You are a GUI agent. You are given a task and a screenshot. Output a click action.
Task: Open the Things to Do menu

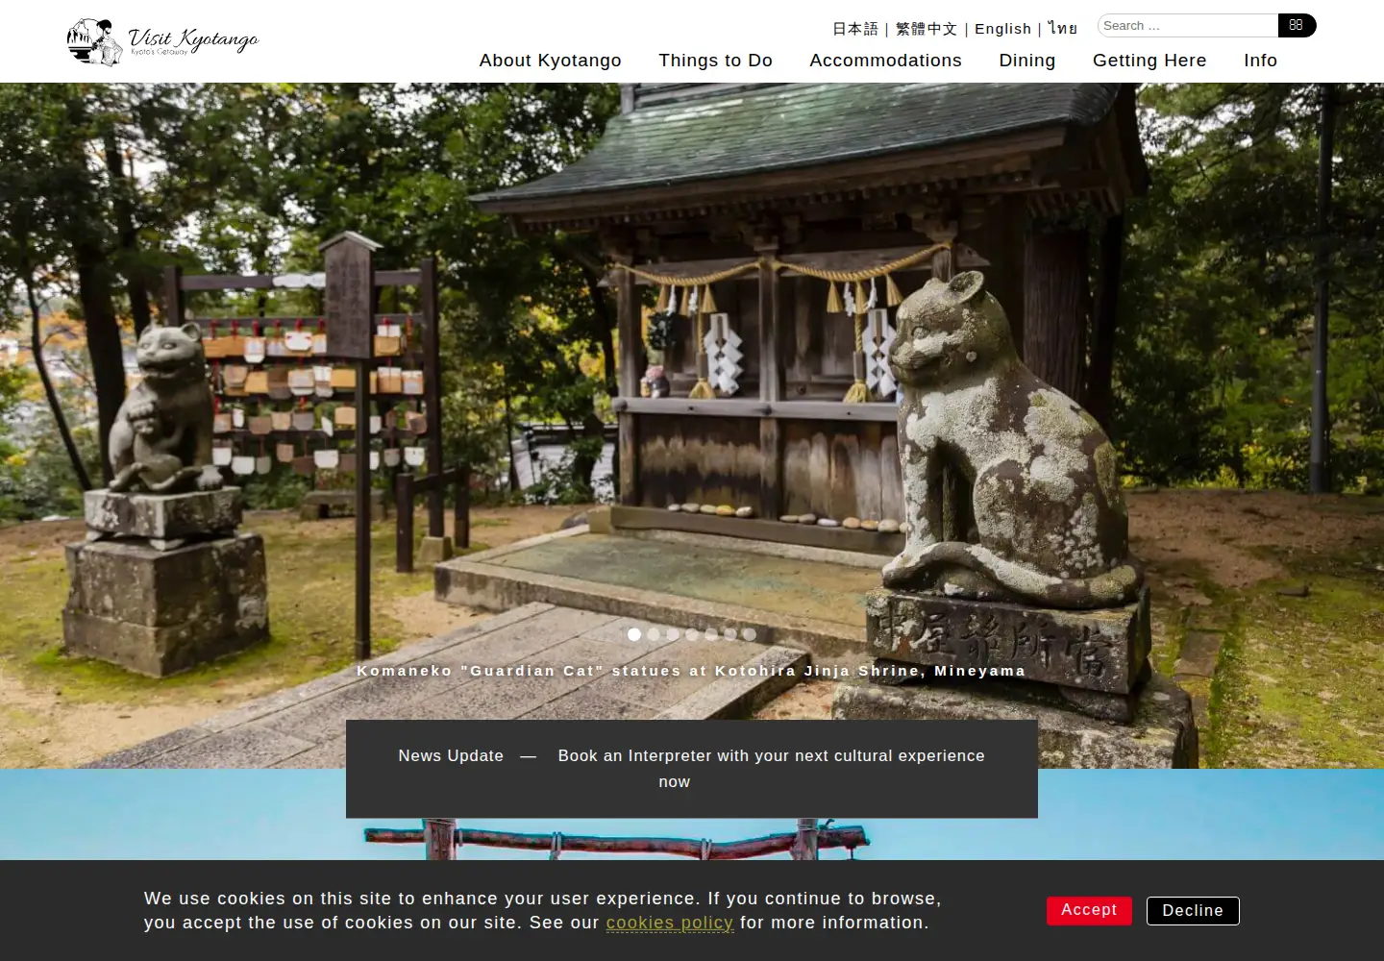[x=716, y=61]
